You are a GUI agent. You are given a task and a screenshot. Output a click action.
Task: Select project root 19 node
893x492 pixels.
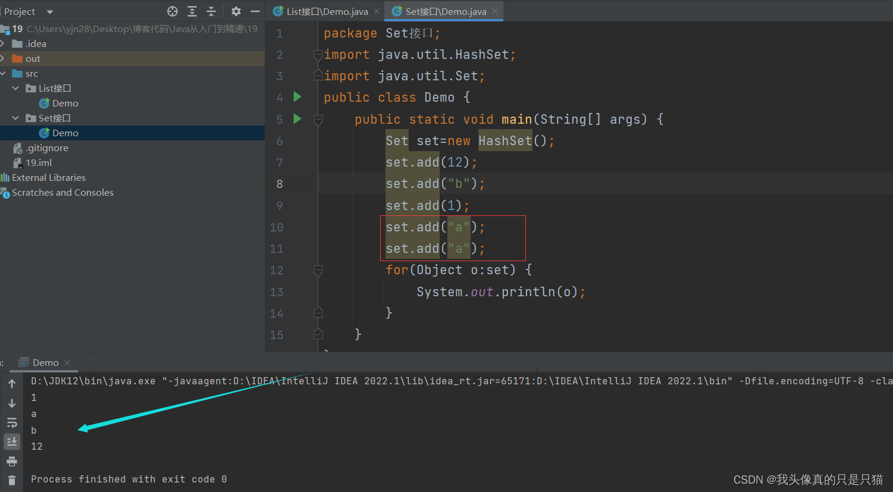[x=132, y=29]
